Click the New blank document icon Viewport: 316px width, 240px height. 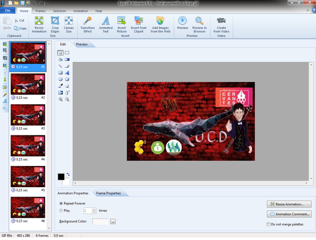click(x=10, y=3)
